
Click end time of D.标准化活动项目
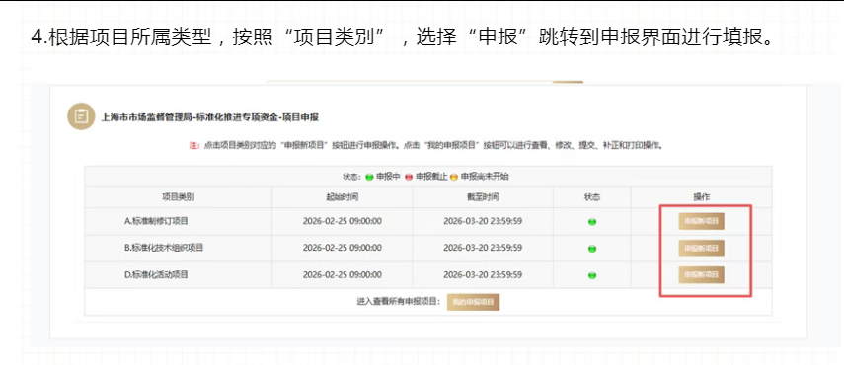(x=483, y=274)
